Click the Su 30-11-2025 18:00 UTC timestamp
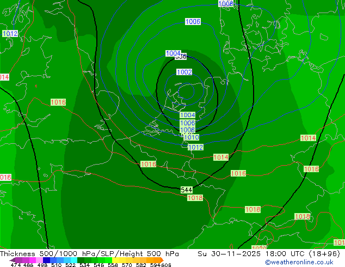 [x=269, y=254]
